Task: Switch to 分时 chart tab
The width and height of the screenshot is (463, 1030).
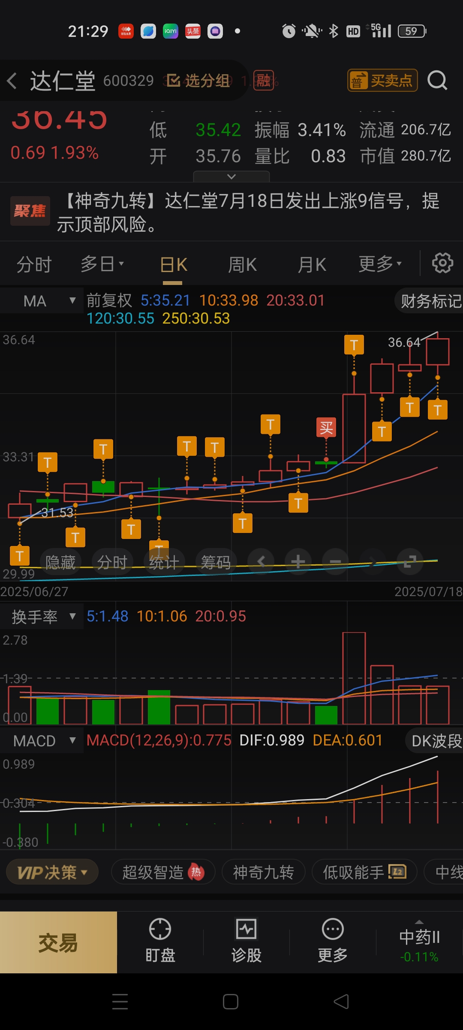Action: (x=34, y=264)
